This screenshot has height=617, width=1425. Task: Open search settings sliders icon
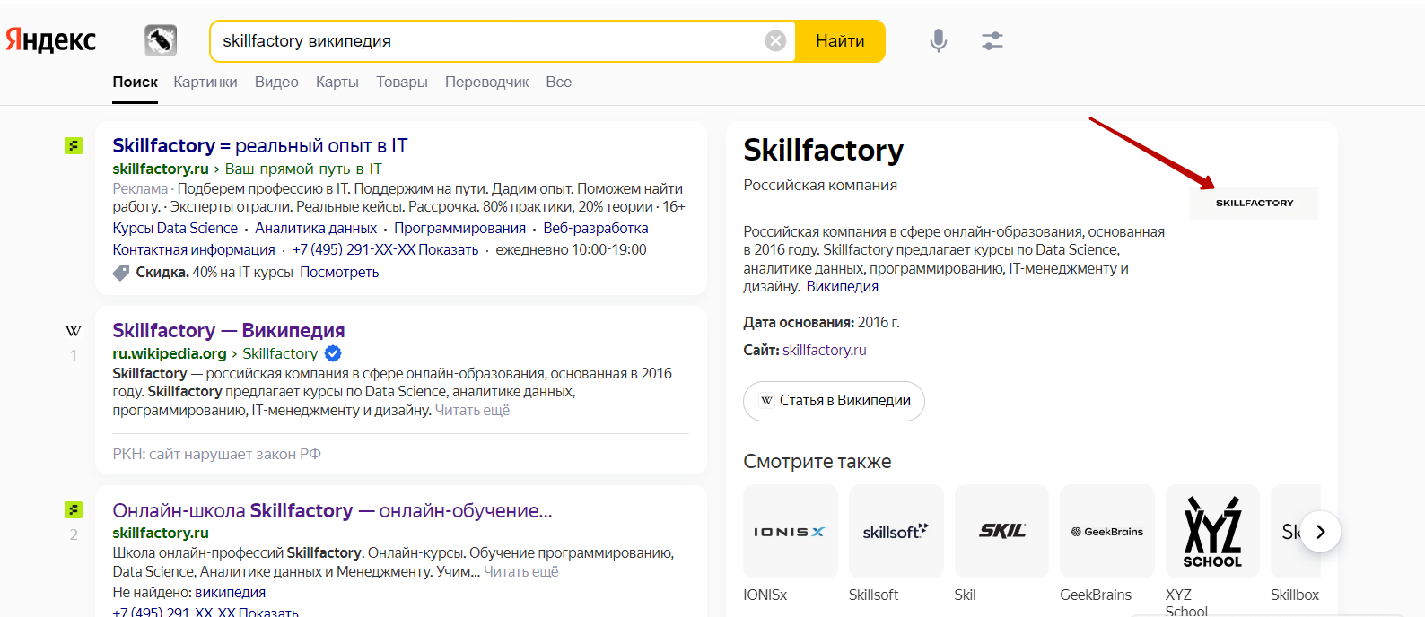992,40
